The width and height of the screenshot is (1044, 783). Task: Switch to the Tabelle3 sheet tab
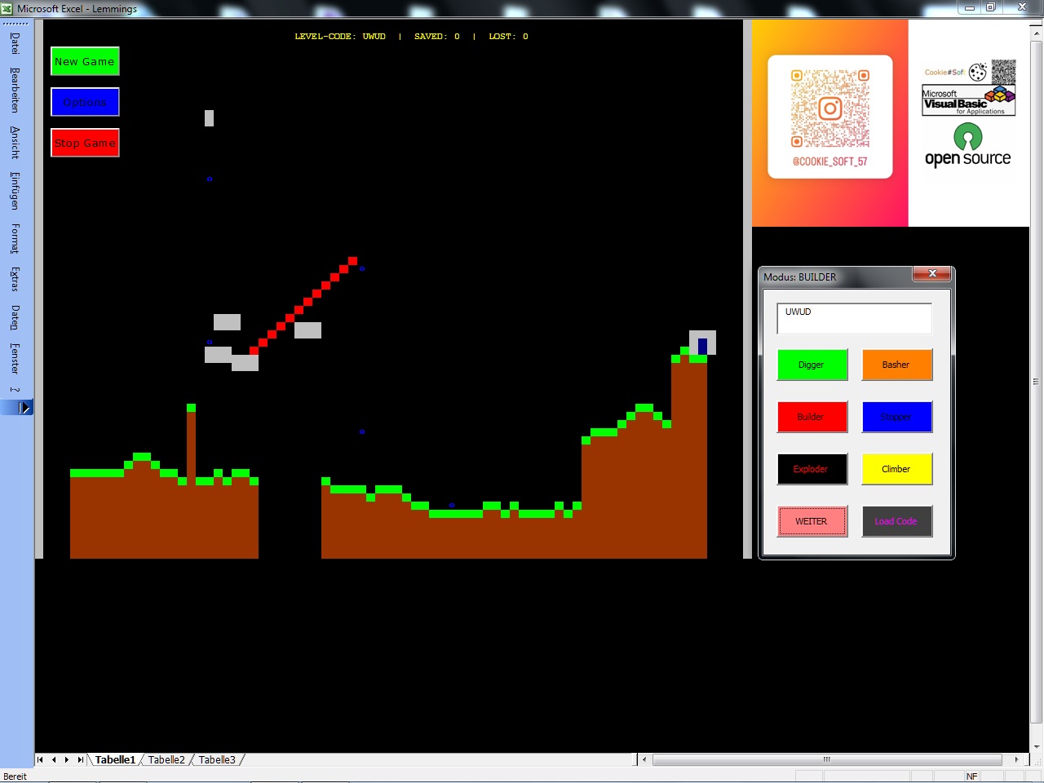[x=217, y=759]
